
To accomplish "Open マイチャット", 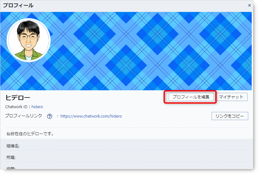I will 231,97.
